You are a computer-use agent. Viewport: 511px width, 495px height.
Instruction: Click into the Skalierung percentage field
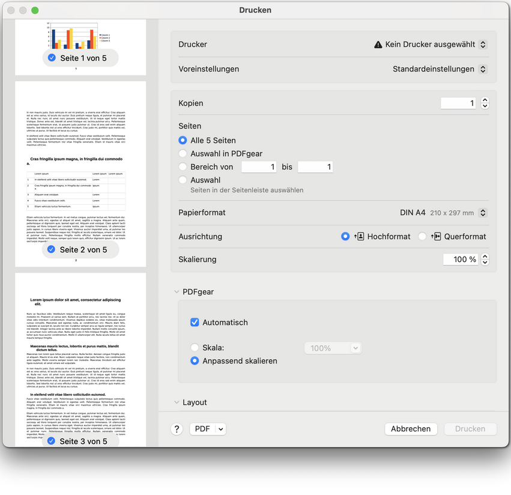(460, 259)
